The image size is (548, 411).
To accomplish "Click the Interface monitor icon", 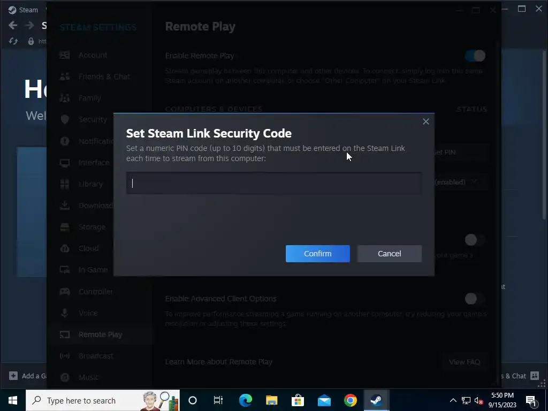I will pyautogui.click(x=65, y=163).
